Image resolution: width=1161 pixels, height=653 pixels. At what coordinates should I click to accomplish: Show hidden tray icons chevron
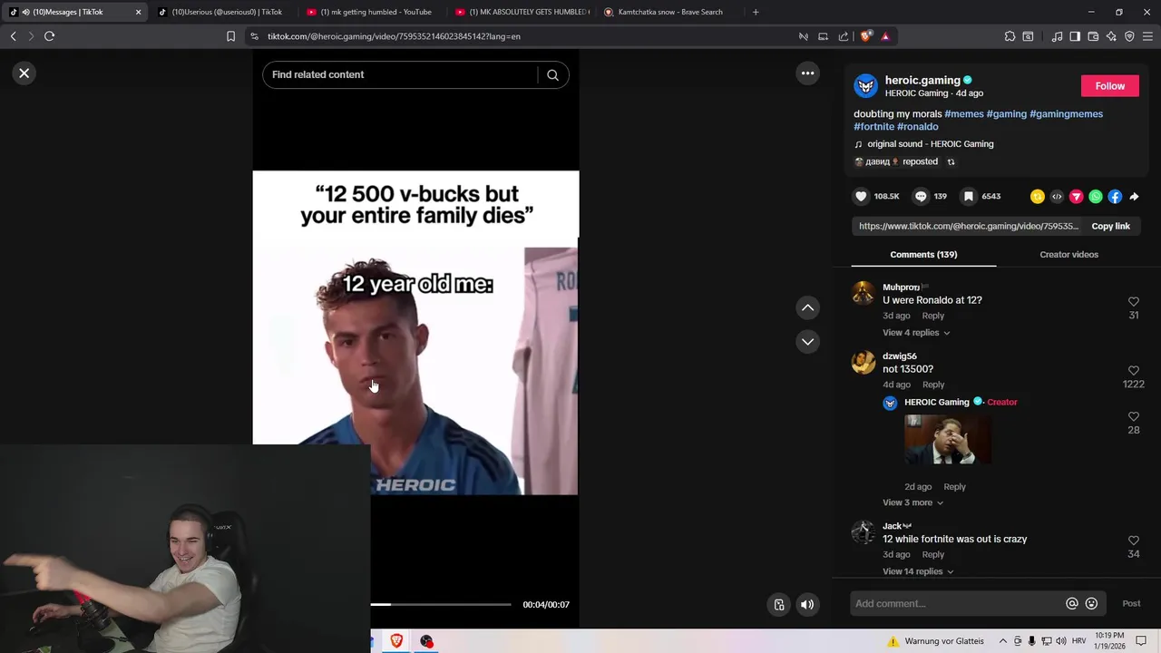tap(1003, 641)
